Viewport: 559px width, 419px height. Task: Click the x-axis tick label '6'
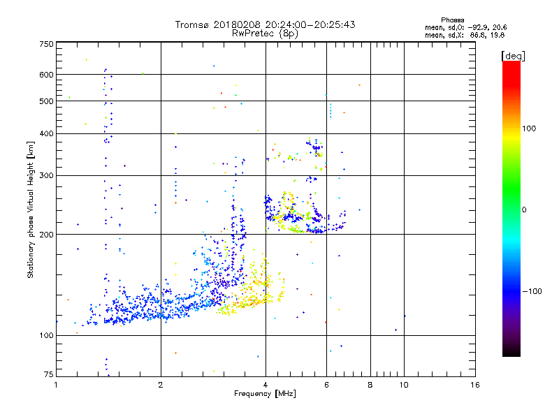pyautogui.click(x=326, y=385)
